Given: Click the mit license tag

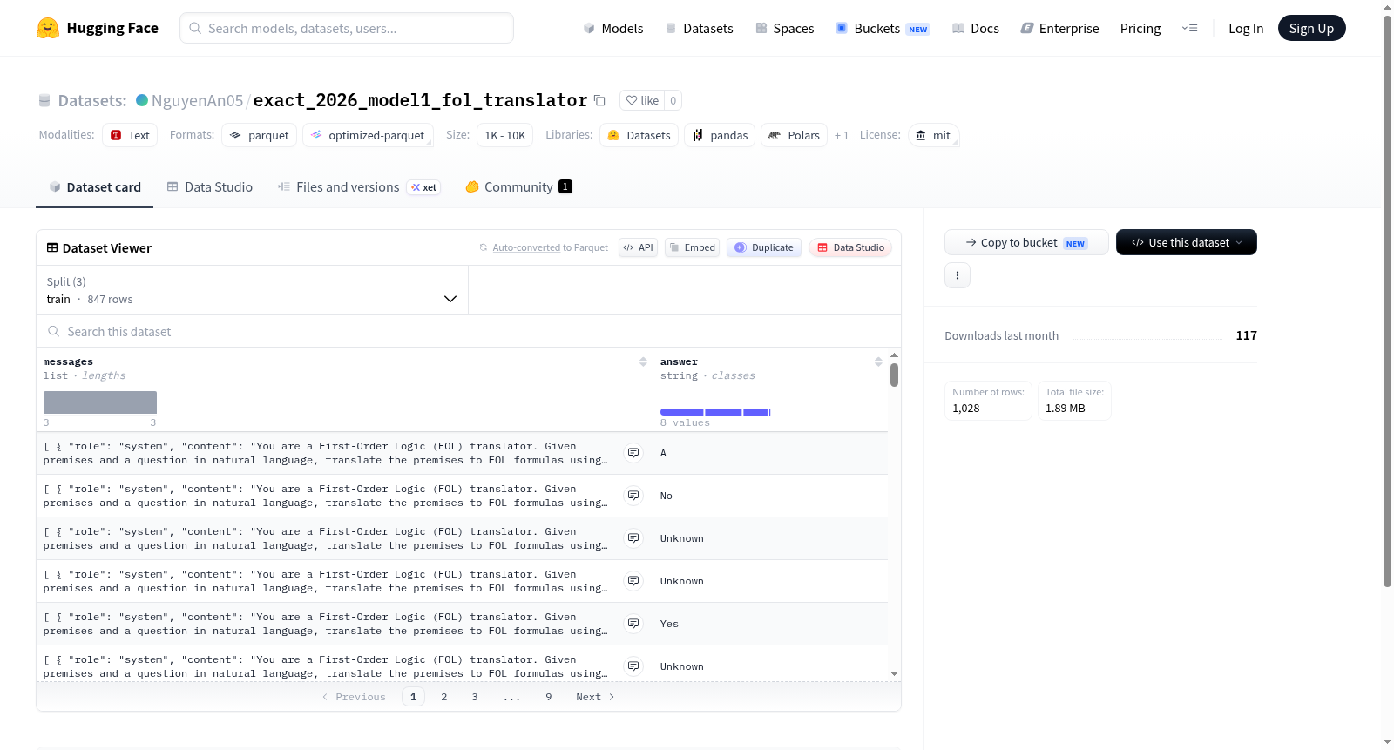Looking at the screenshot, I should click(x=933, y=135).
